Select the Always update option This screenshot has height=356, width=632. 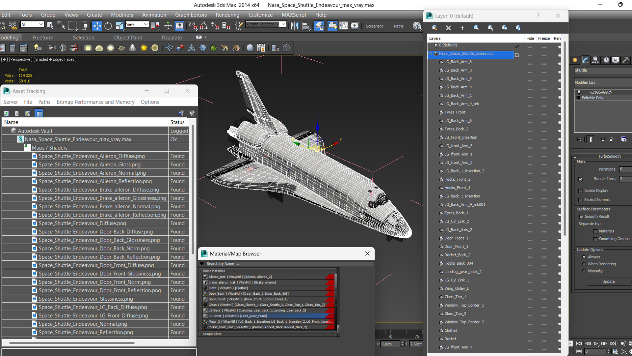click(584, 257)
